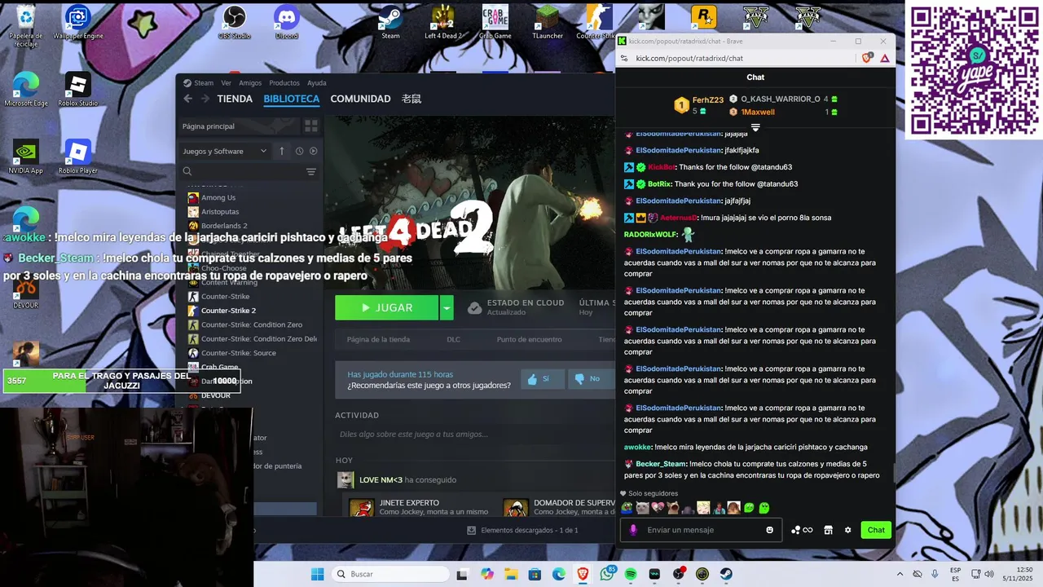Viewport: 1043px width, 587px height.
Task: Open the Productos menu in Steam
Action: coord(284,82)
